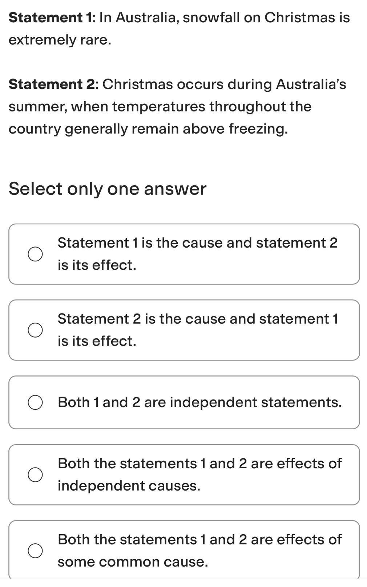Tick the radio for "effects of independent causes"
The image size is (367, 587).
(x=35, y=475)
